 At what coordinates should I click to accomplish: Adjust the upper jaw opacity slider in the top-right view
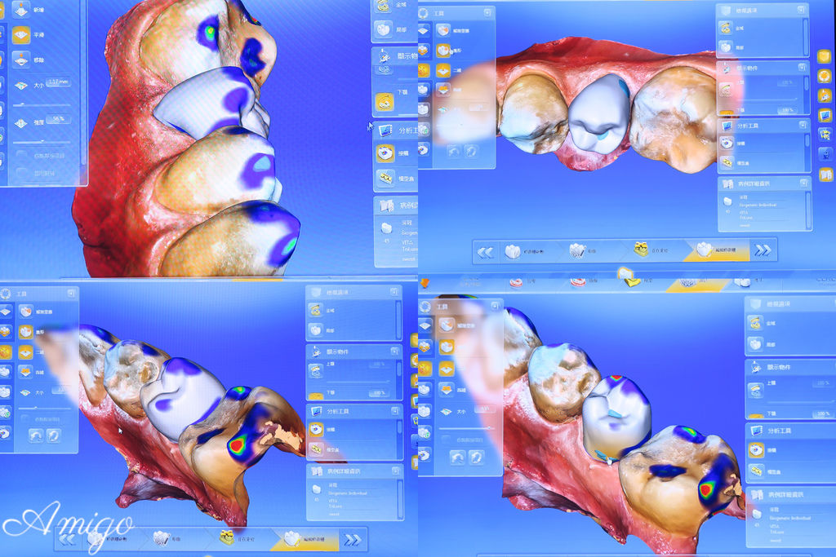pos(767,99)
